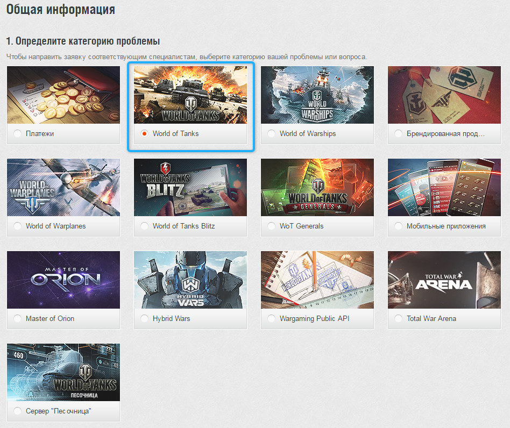Click the "WoT Generals" label text
This screenshot has height=428, width=510.
[301, 226]
